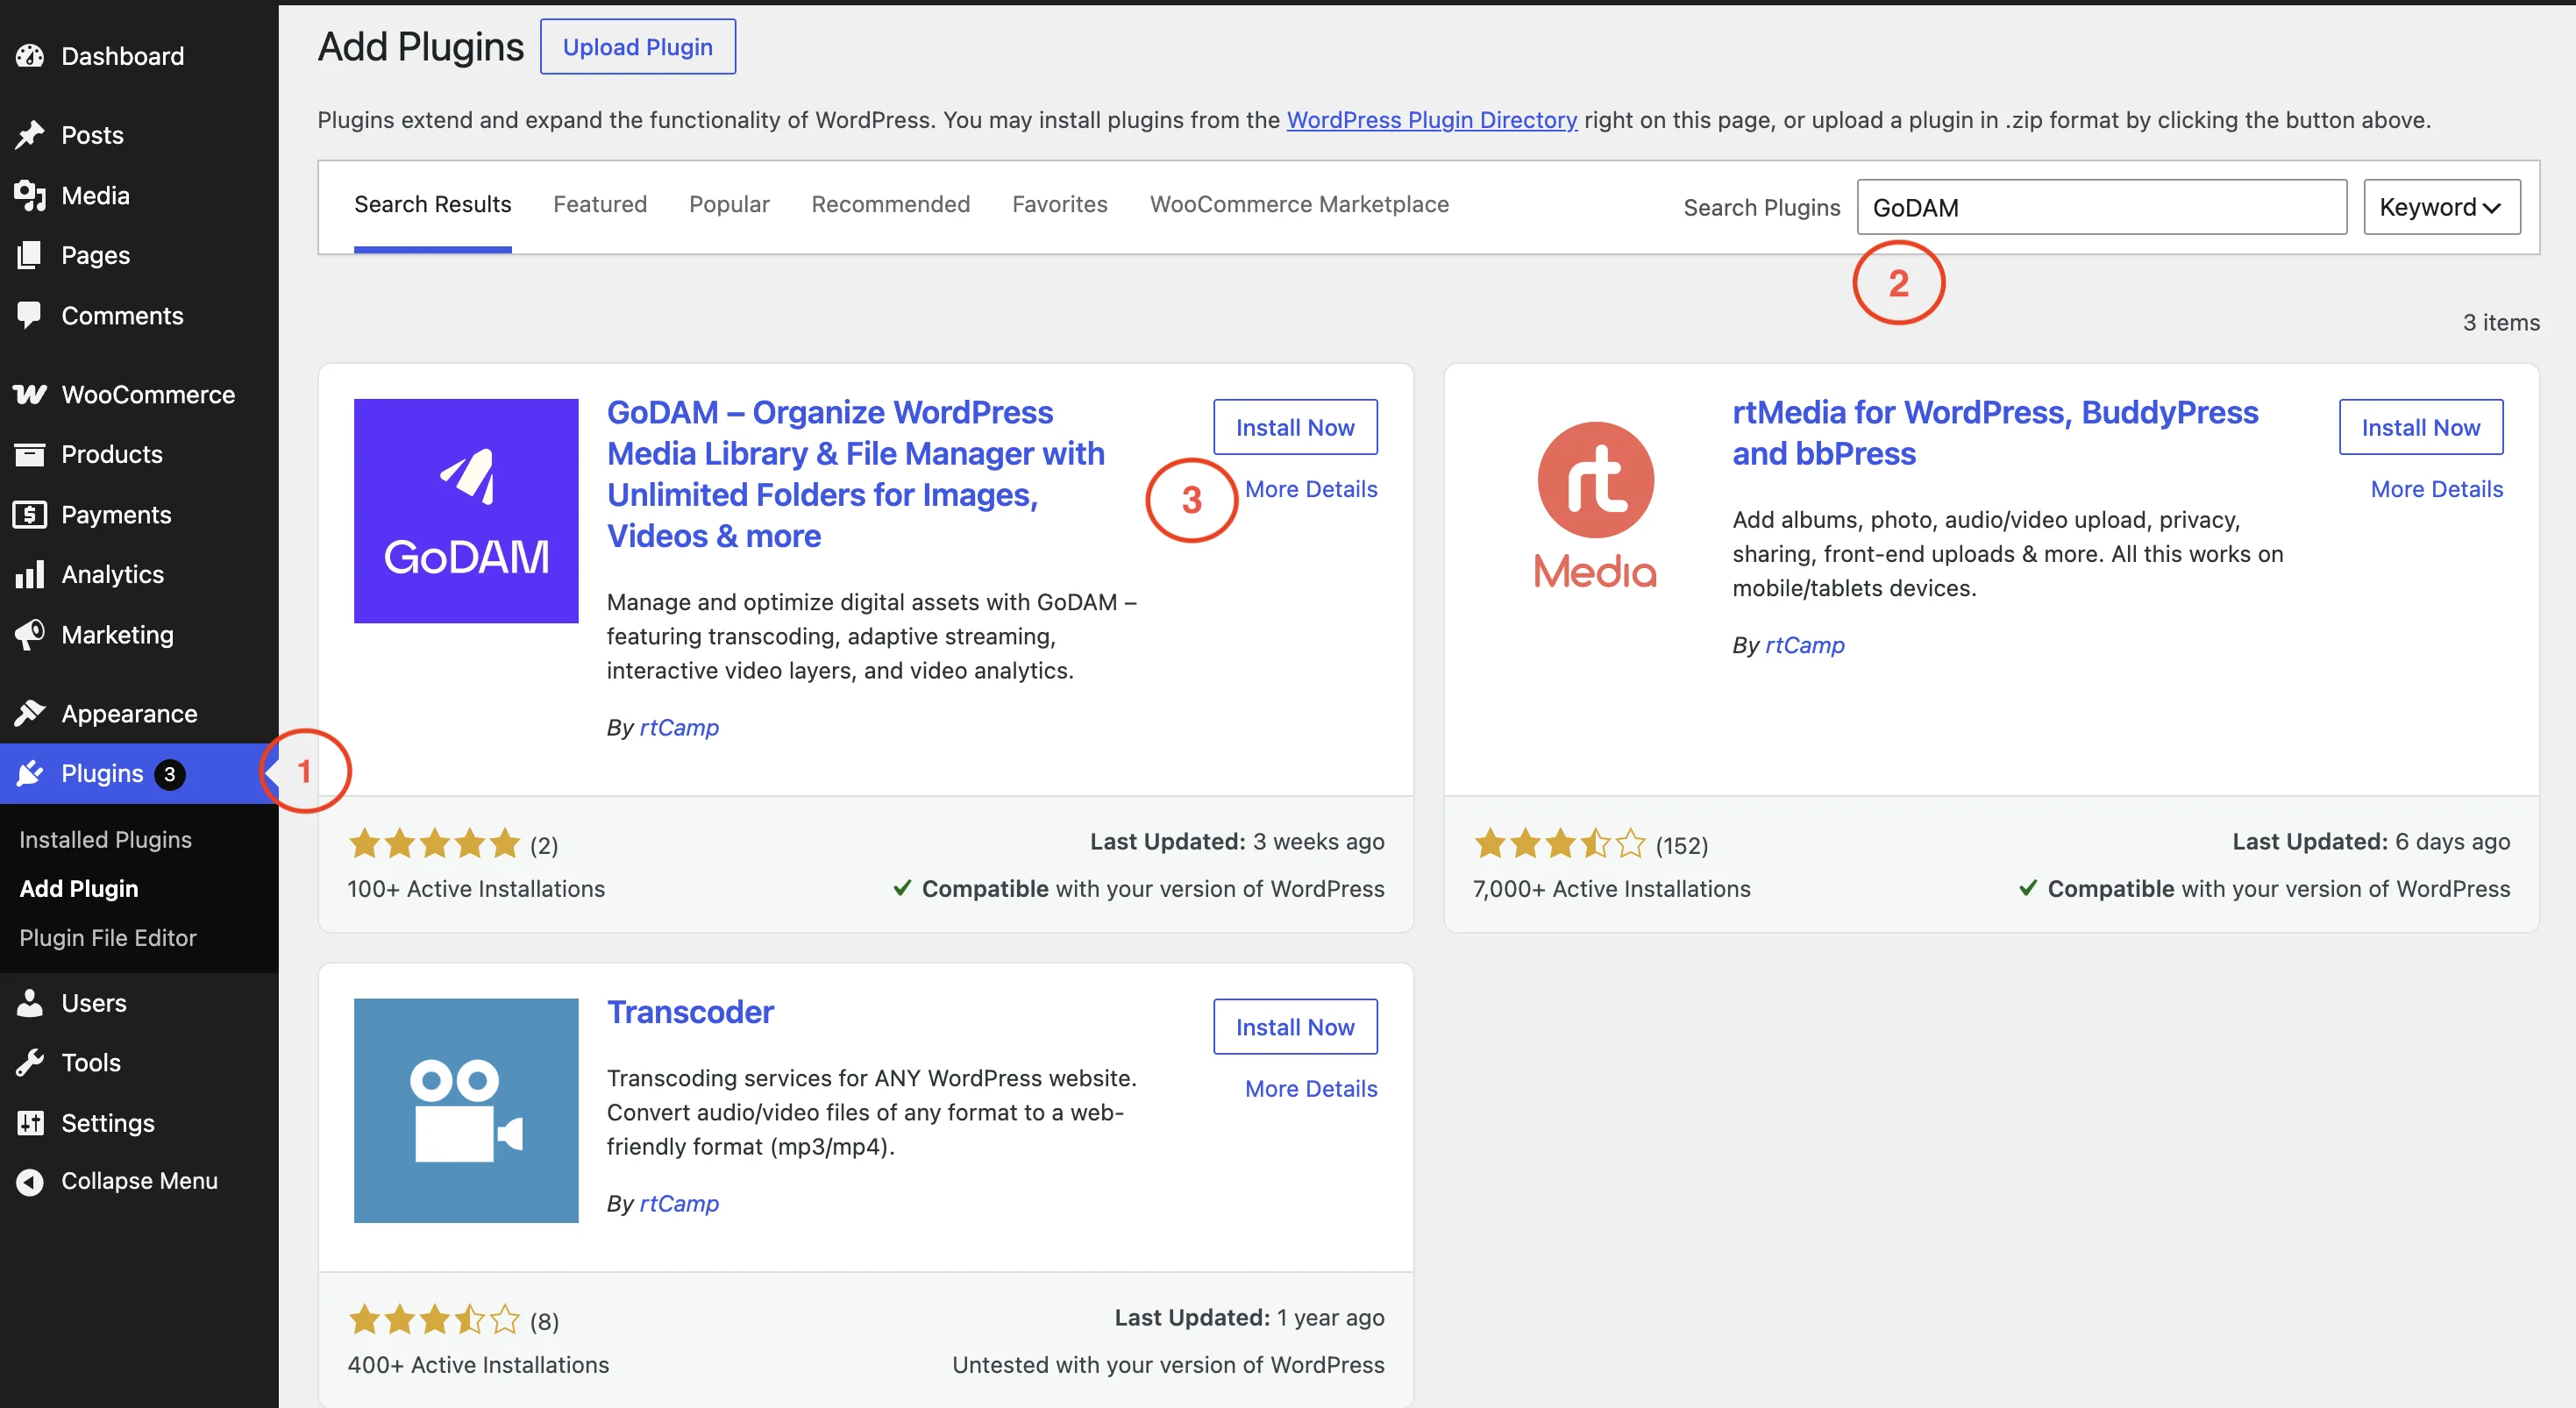Click the Collapse Menu arrow icon

[x=30, y=1181]
